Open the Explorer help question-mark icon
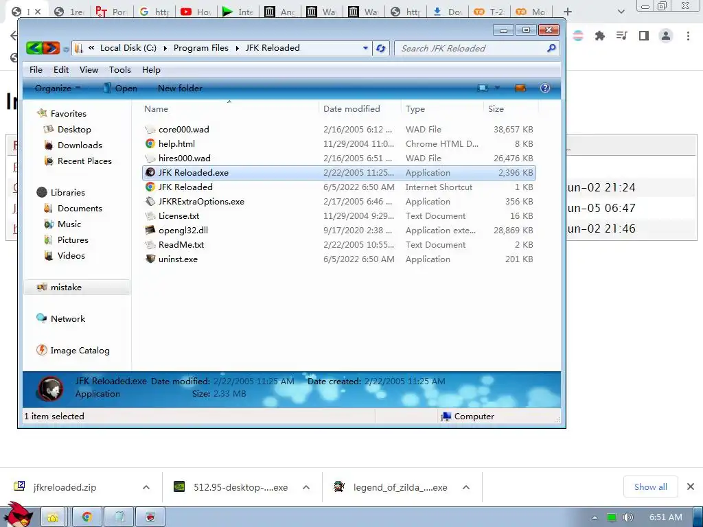This screenshot has height=527, width=703. 544,88
